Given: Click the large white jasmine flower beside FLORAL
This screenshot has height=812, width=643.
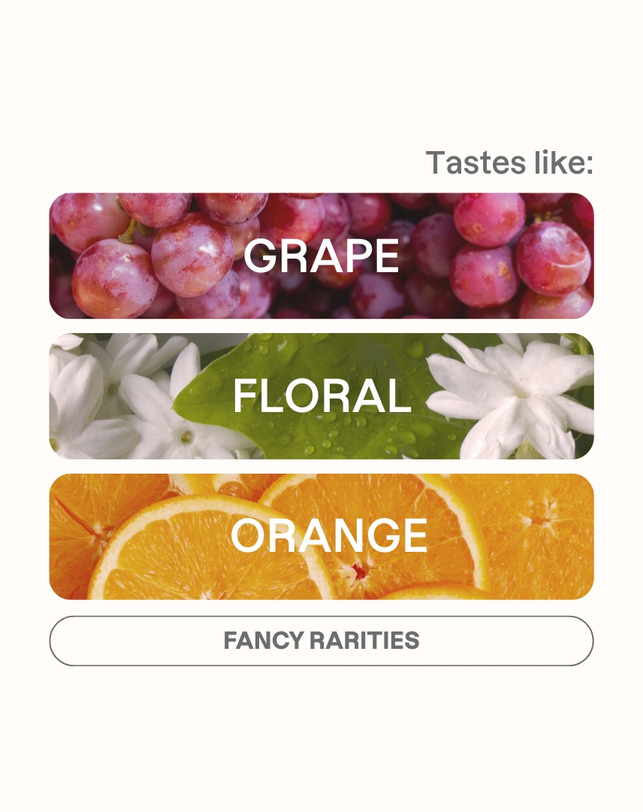Looking at the screenshot, I should tap(511, 395).
